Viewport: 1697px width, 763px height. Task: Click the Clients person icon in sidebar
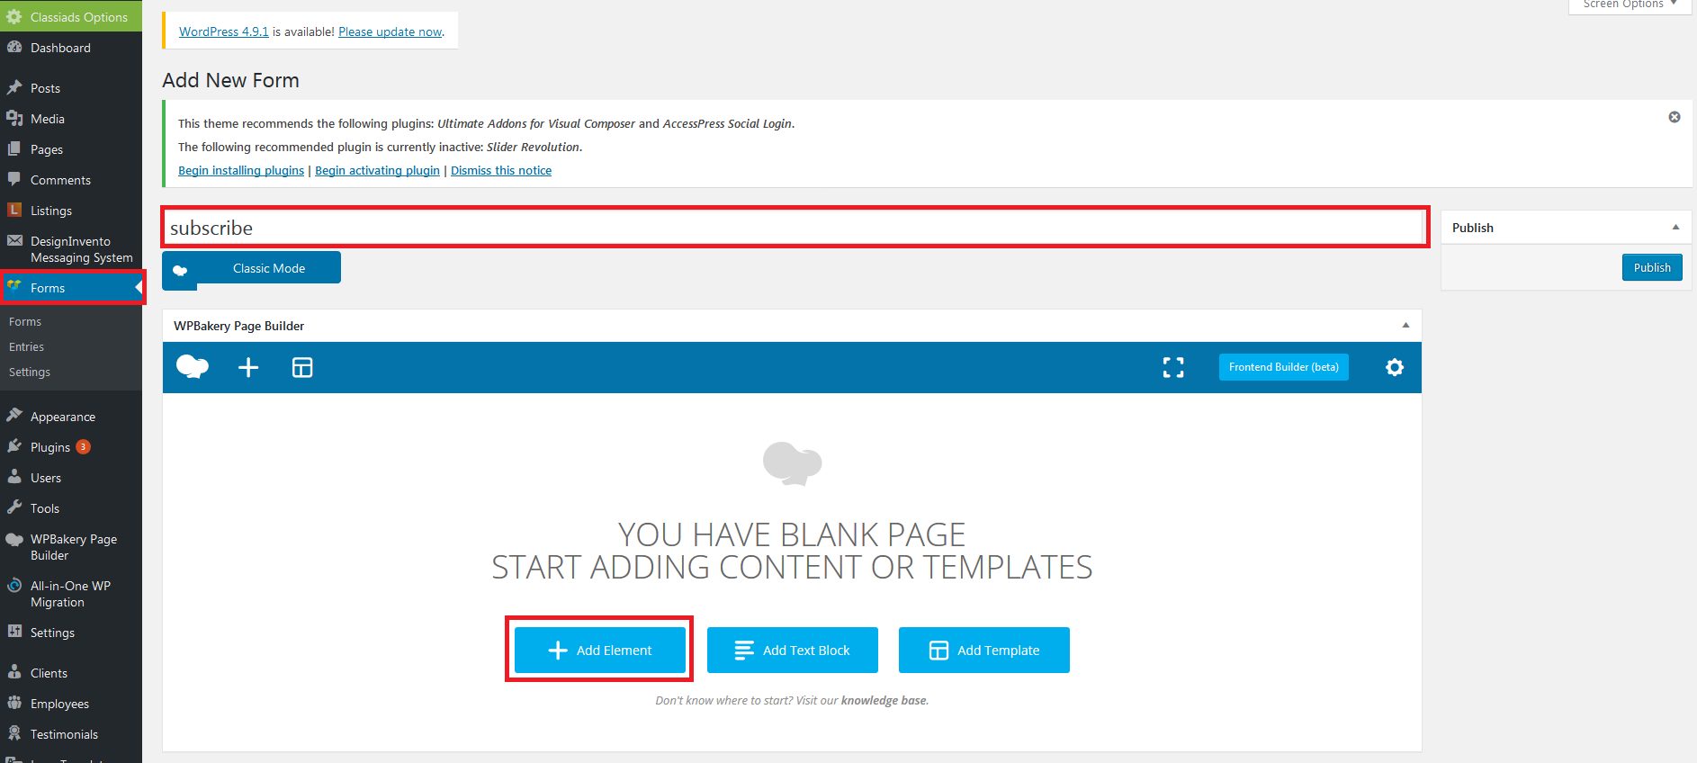point(14,672)
